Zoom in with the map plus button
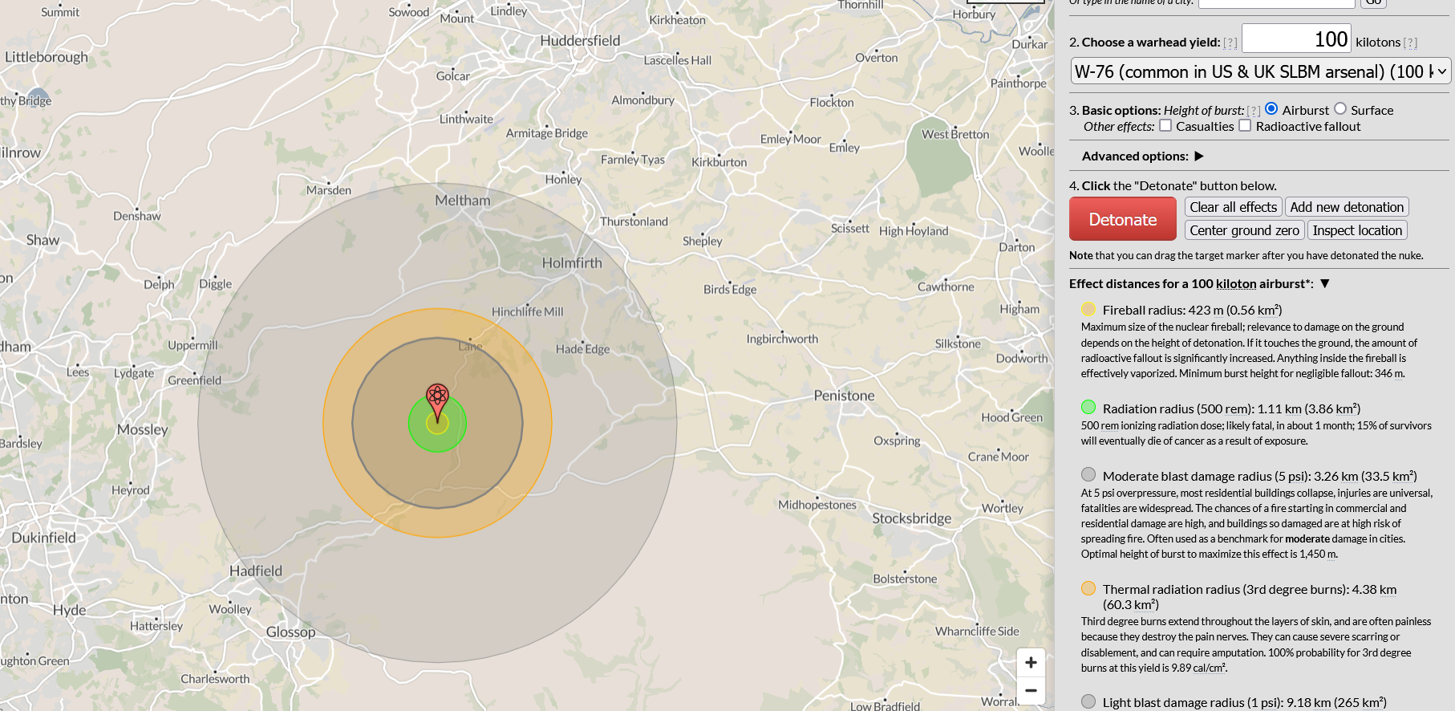The image size is (1455, 711). (x=1031, y=662)
